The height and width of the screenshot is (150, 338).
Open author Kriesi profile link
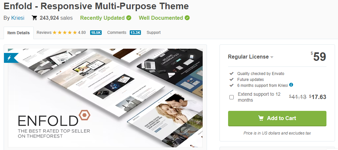pyautogui.click(x=18, y=18)
